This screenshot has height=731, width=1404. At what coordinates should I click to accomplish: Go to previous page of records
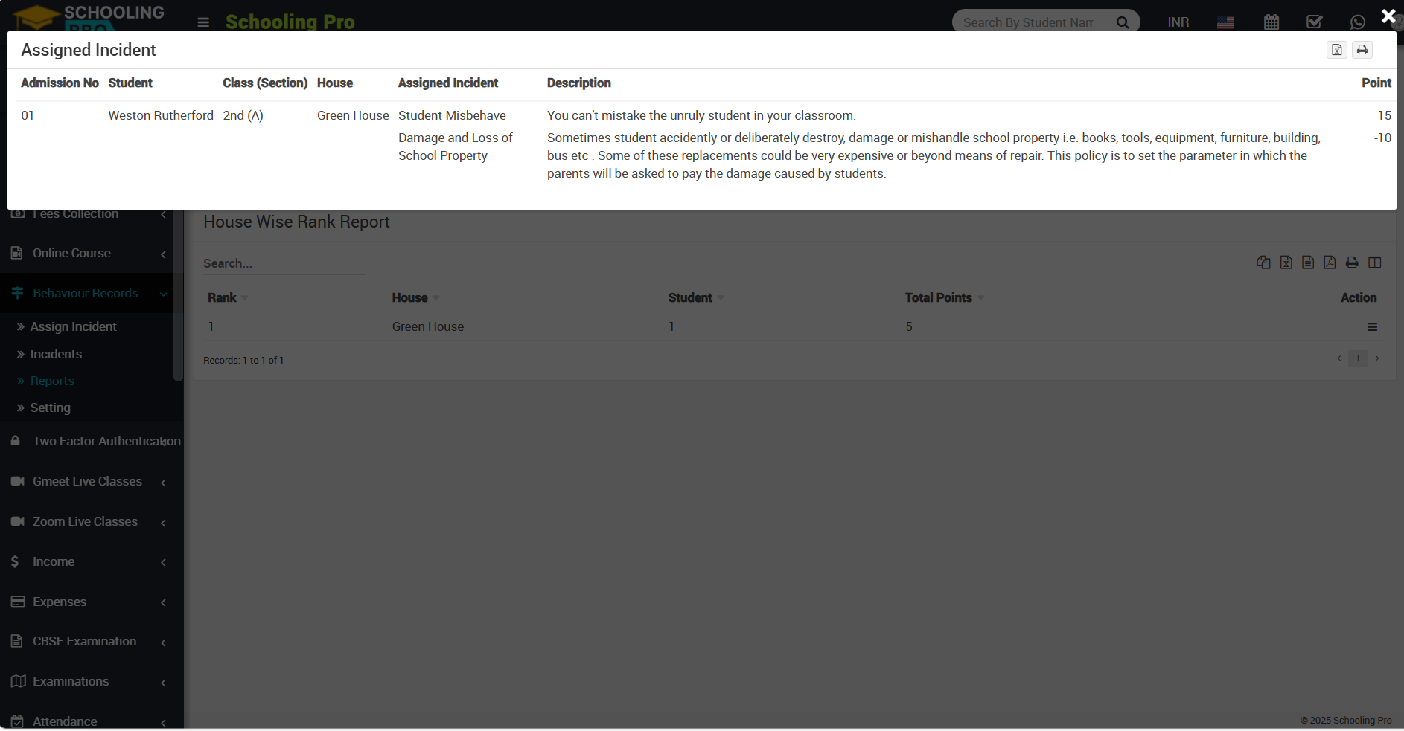point(1339,358)
